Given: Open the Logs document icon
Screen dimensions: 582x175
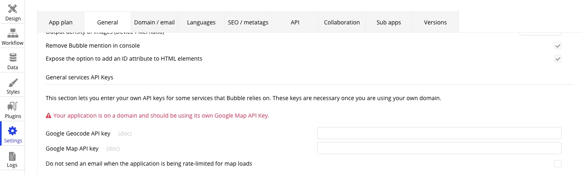Looking at the screenshot, I should click(12, 156).
